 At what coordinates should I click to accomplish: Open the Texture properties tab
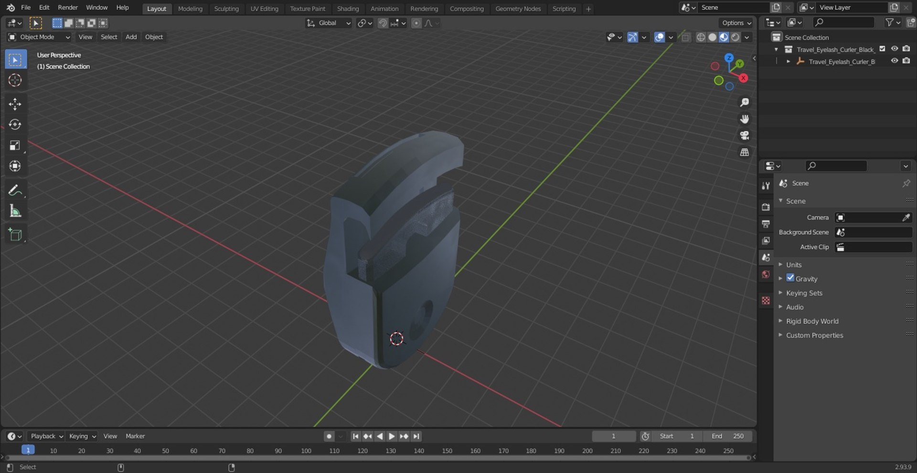pyautogui.click(x=766, y=300)
